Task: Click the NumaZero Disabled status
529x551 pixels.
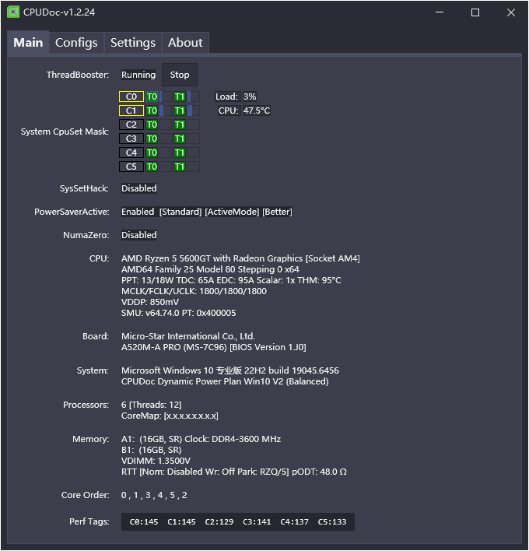Action: pyautogui.click(x=139, y=235)
